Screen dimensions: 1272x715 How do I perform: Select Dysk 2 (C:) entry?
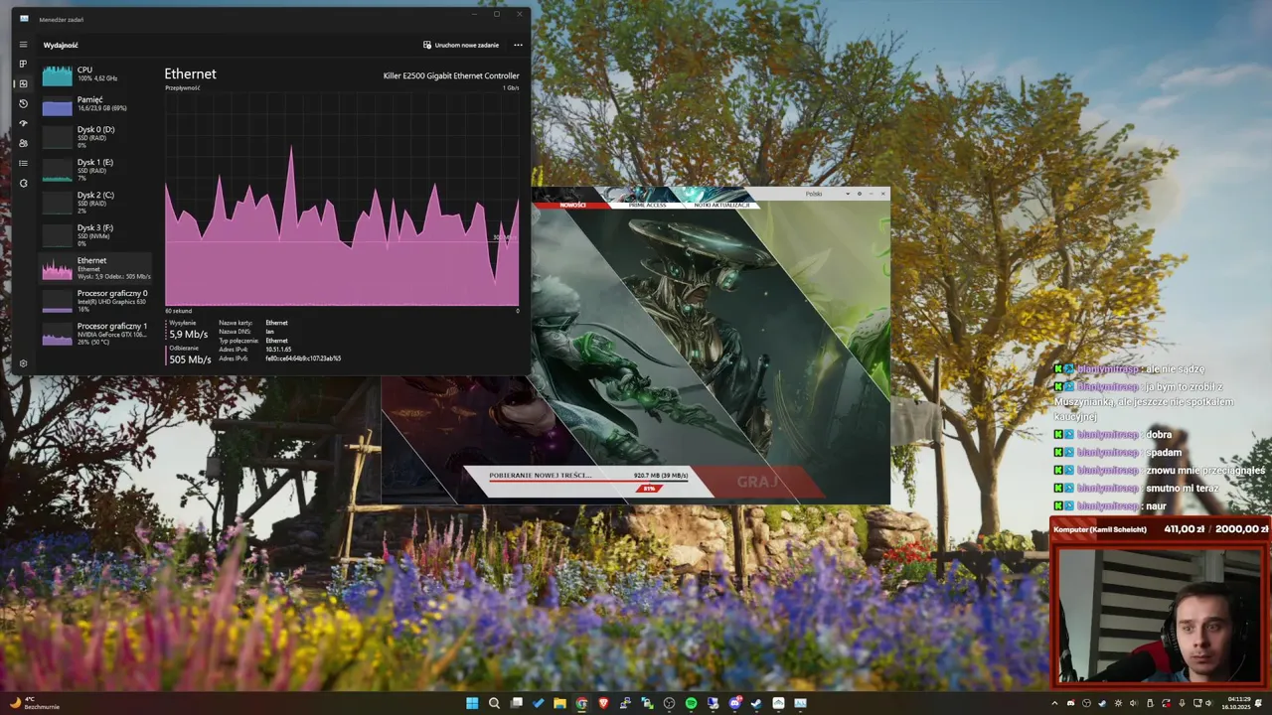click(x=95, y=203)
